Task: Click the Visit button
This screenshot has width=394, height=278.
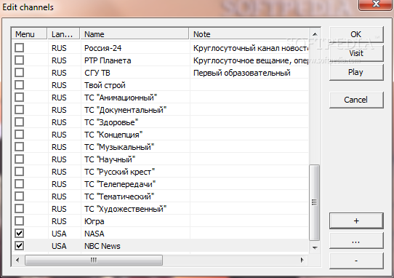Action: 356,53
